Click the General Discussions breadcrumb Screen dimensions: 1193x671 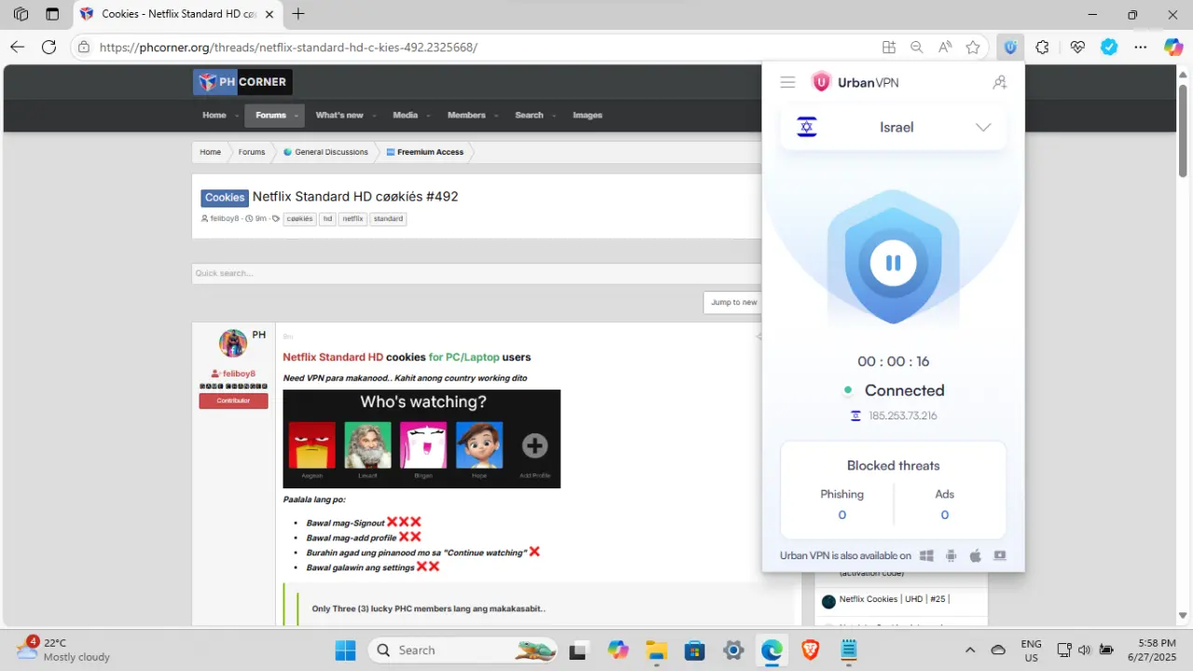click(325, 152)
